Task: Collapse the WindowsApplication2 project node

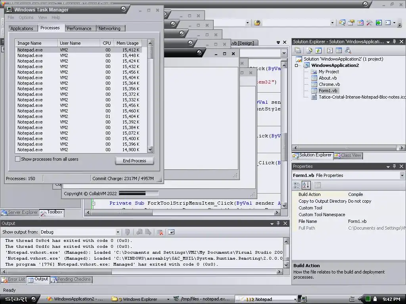Action: (297, 65)
